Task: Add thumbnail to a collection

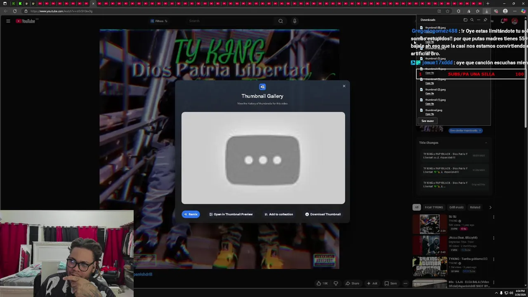Action: 278,214
